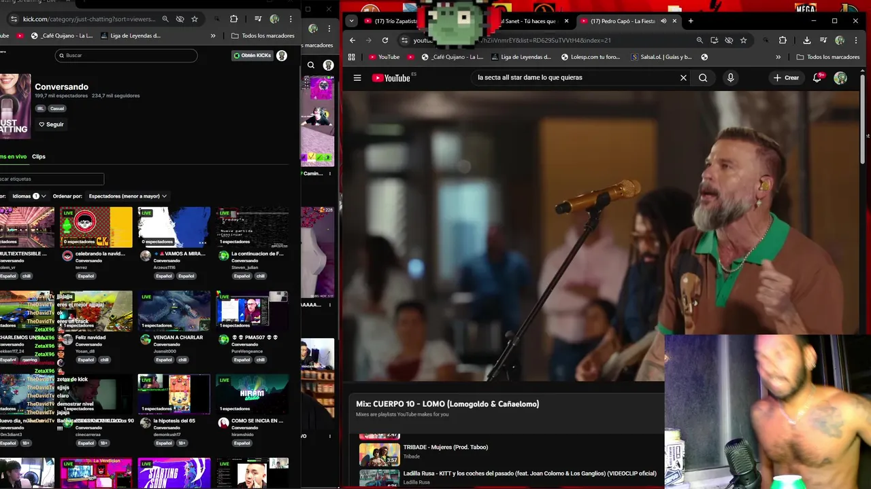Mute the Pedro Capó tab's audio indicator
Viewport: 871px width, 489px height.
tap(663, 21)
